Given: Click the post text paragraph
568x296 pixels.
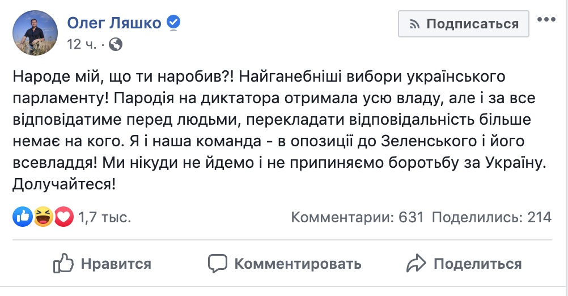Looking at the screenshot, I should click(278, 130).
